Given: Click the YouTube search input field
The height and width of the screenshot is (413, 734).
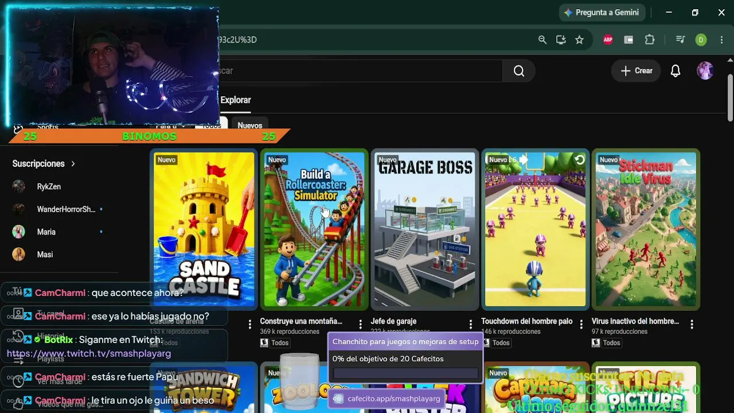Looking at the screenshot, I should pos(360,71).
